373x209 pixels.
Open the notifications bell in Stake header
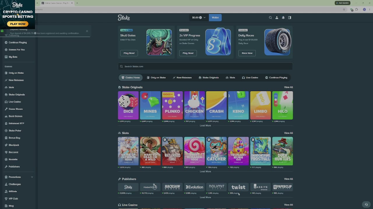click(x=283, y=18)
